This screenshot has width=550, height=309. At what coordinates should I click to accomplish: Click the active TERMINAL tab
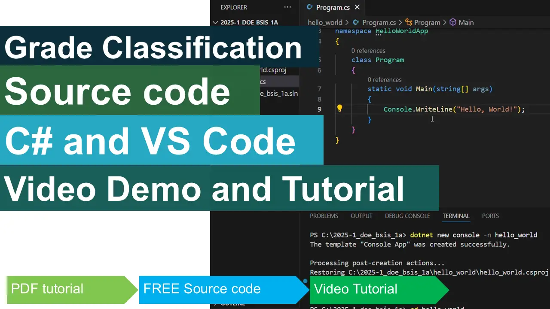(x=456, y=216)
